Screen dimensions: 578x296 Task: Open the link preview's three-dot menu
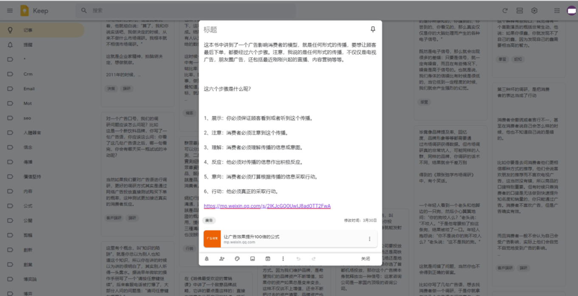[369, 239]
